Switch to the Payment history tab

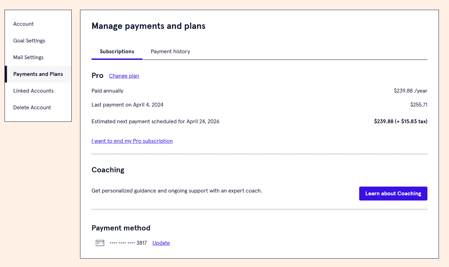pyautogui.click(x=171, y=52)
